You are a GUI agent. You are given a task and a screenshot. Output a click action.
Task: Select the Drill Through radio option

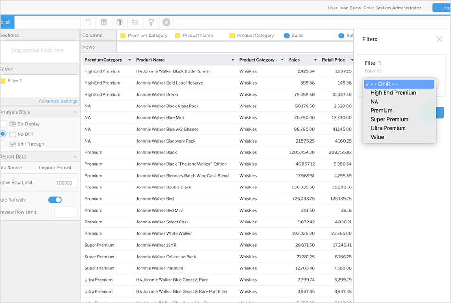[x=3, y=144]
